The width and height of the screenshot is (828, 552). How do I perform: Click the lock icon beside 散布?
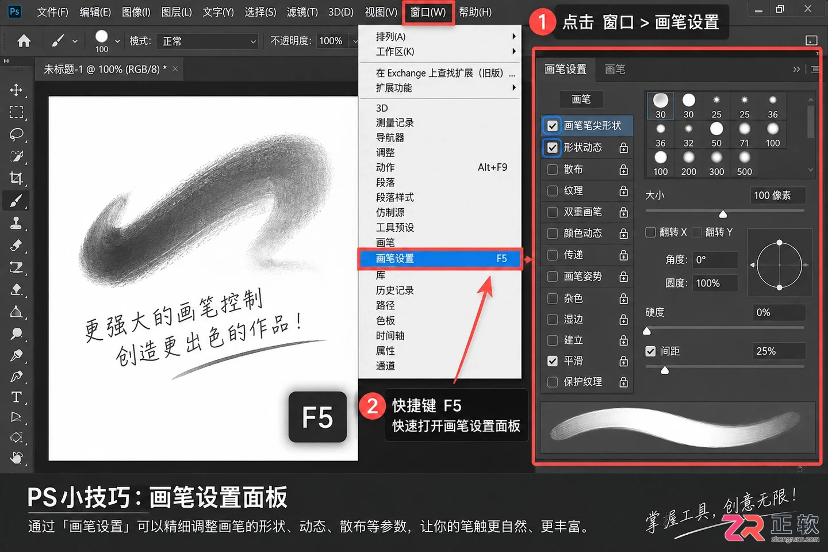(623, 170)
